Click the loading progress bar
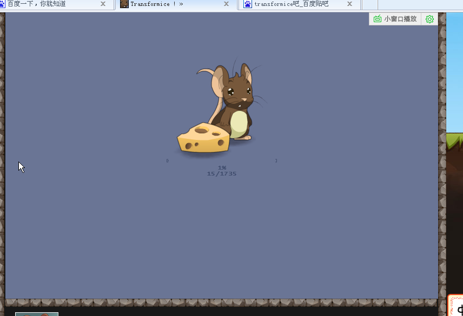This screenshot has width=463, height=316. pos(222,160)
